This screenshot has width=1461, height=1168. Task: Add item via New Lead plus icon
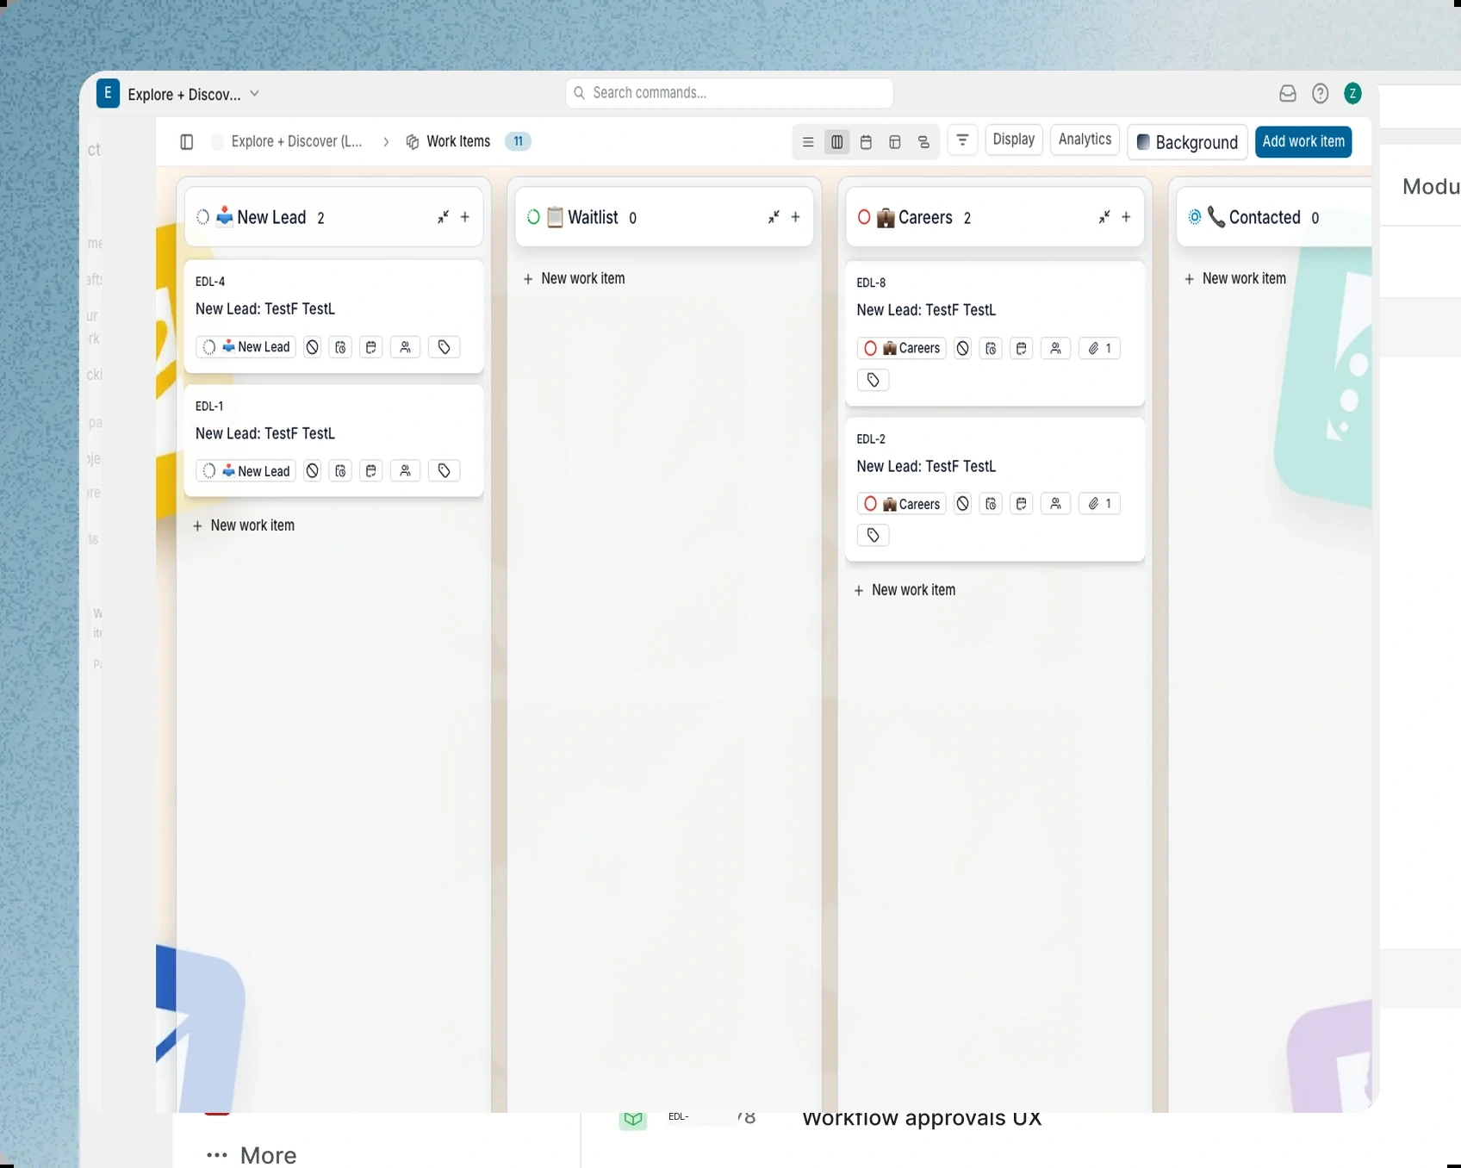coord(465,217)
